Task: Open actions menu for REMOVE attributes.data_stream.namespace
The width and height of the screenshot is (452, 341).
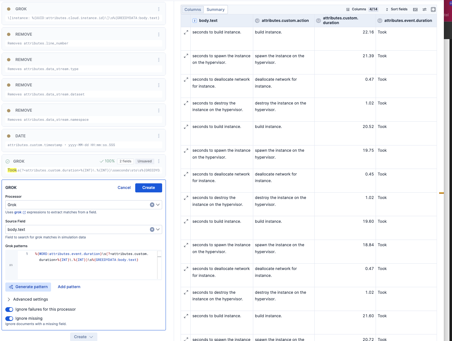Action: pyautogui.click(x=159, y=110)
